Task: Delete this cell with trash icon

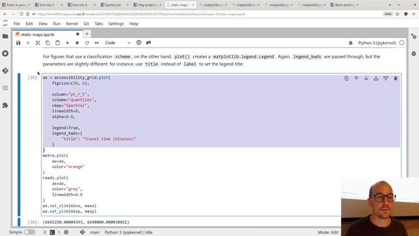Action: pos(395,79)
